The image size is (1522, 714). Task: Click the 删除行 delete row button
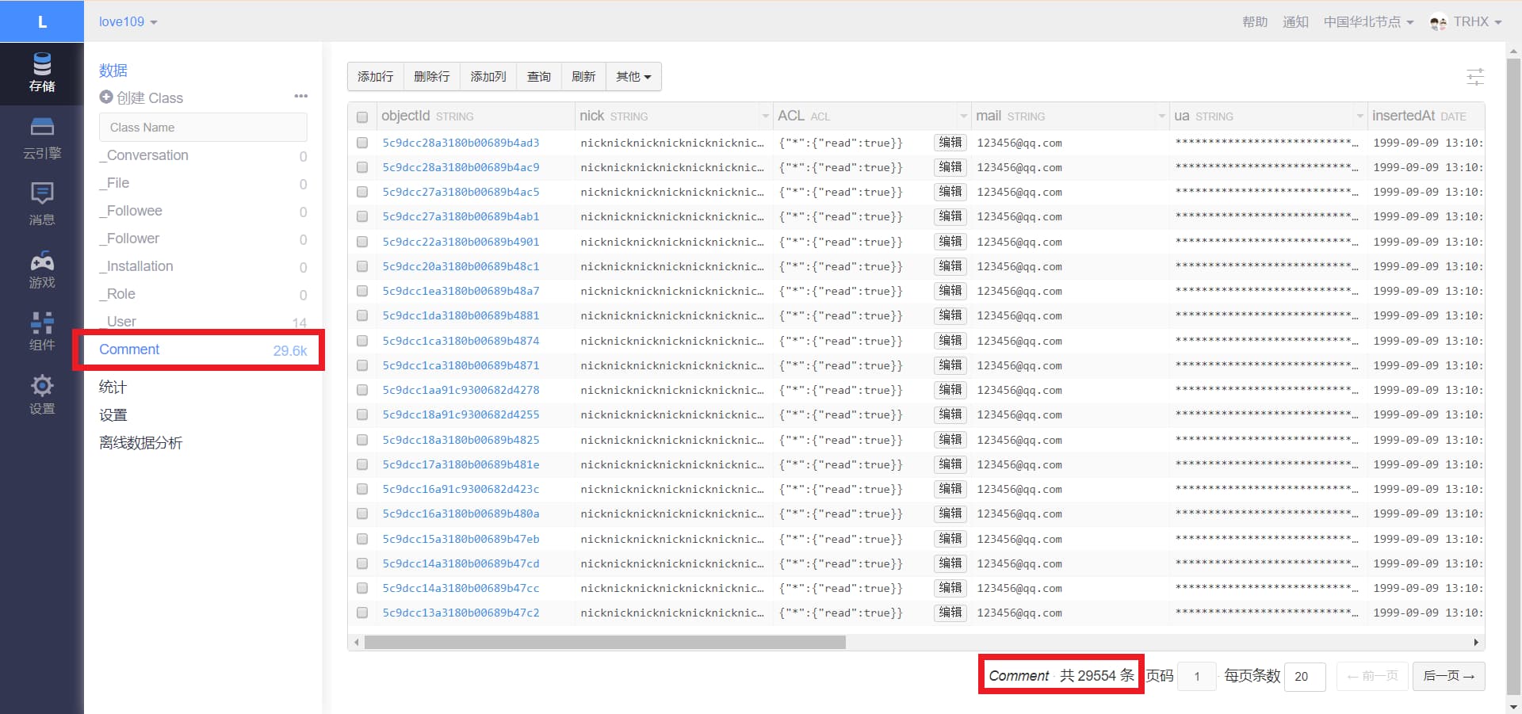(x=432, y=77)
